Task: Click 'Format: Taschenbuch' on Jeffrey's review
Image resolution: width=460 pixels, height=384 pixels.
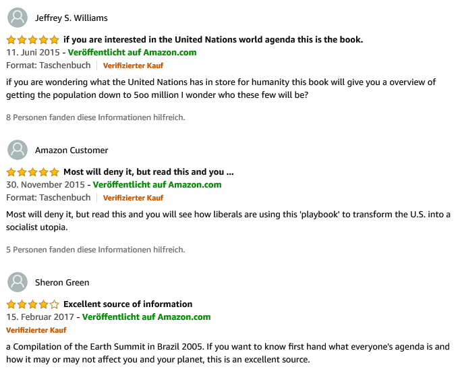Action: click(x=48, y=65)
